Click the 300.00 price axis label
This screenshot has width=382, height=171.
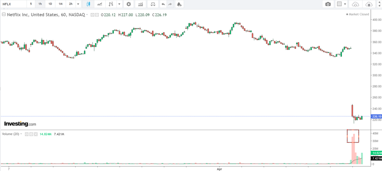click(376, 75)
